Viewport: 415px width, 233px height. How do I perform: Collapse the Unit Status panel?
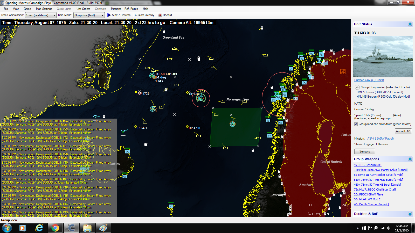(410, 24)
